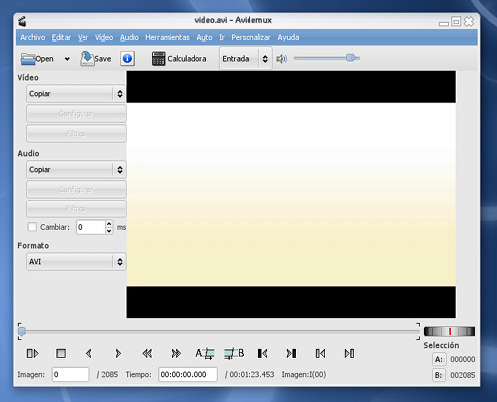Click total duration 00:01:23.453 text
The height and width of the screenshot is (402, 497).
click(x=251, y=374)
